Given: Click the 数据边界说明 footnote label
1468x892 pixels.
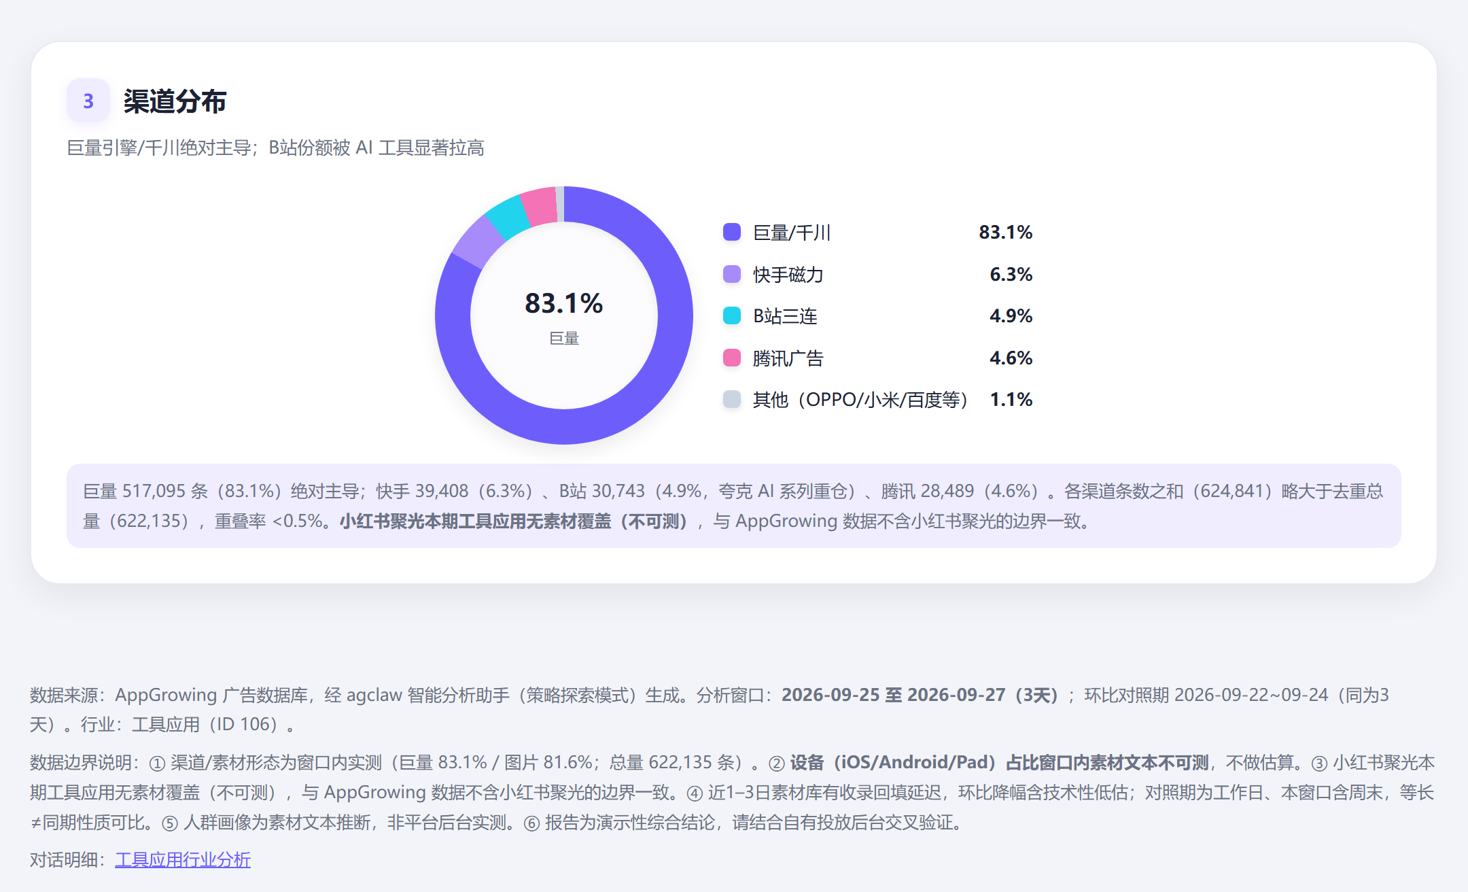Looking at the screenshot, I should [80, 763].
